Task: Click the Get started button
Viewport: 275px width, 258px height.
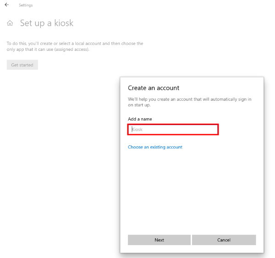Action: (x=22, y=65)
